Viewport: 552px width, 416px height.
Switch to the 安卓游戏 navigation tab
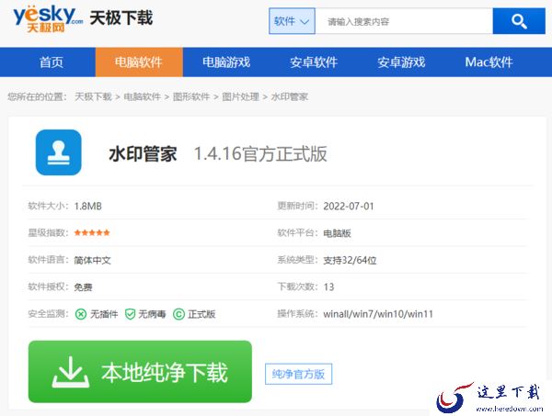[401, 62]
